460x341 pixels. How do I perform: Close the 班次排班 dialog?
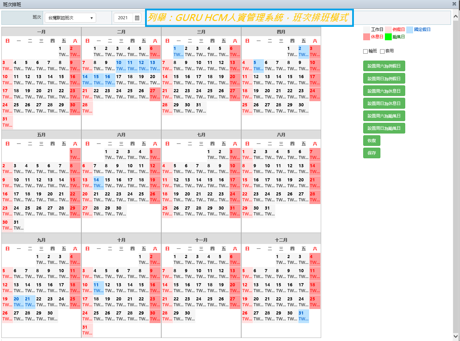tap(454, 4)
